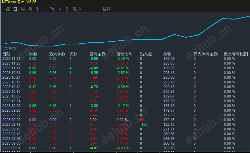
Task: Open the M tab
Action: coord(60,9)
